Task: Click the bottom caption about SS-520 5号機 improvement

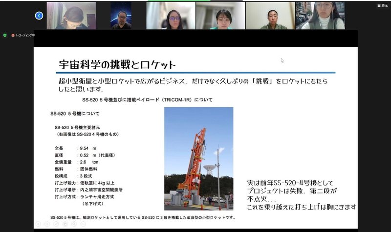Action: 143,217
